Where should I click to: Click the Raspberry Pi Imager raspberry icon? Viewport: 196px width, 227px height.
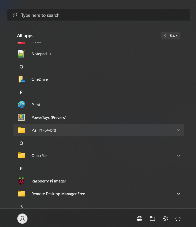(x=21, y=181)
